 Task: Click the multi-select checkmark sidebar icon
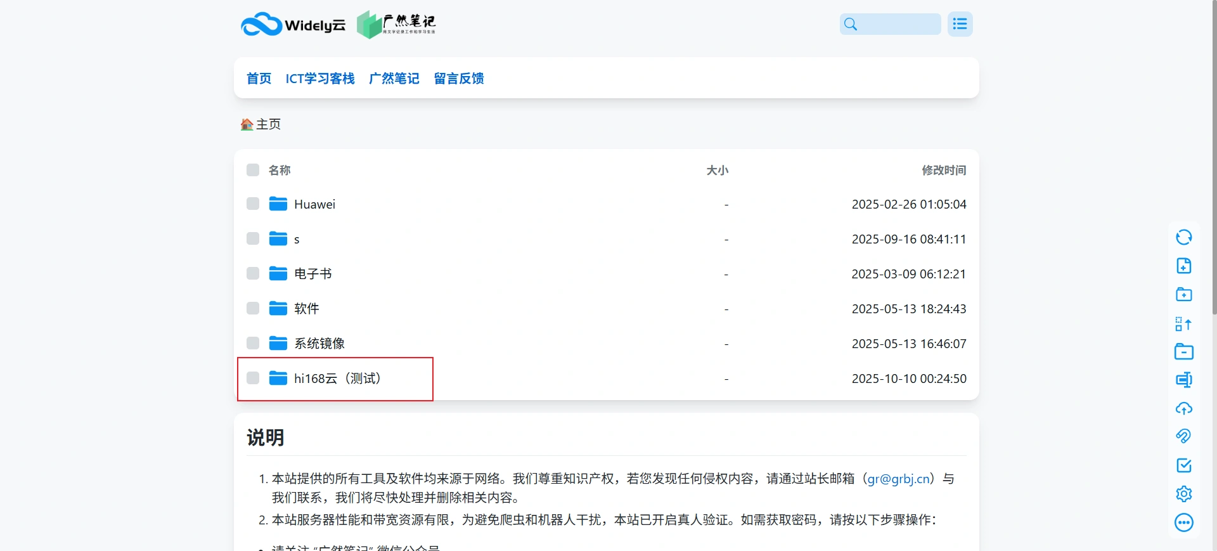coord(1183,465)
